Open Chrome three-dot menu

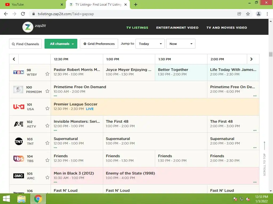(x=267, y=14)
